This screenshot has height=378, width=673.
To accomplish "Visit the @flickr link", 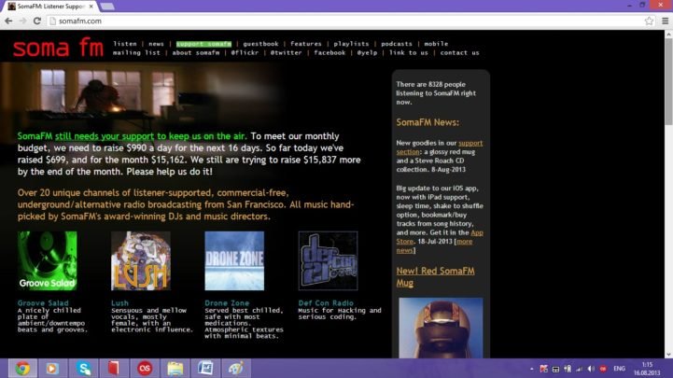I will (x=245, y=53).
